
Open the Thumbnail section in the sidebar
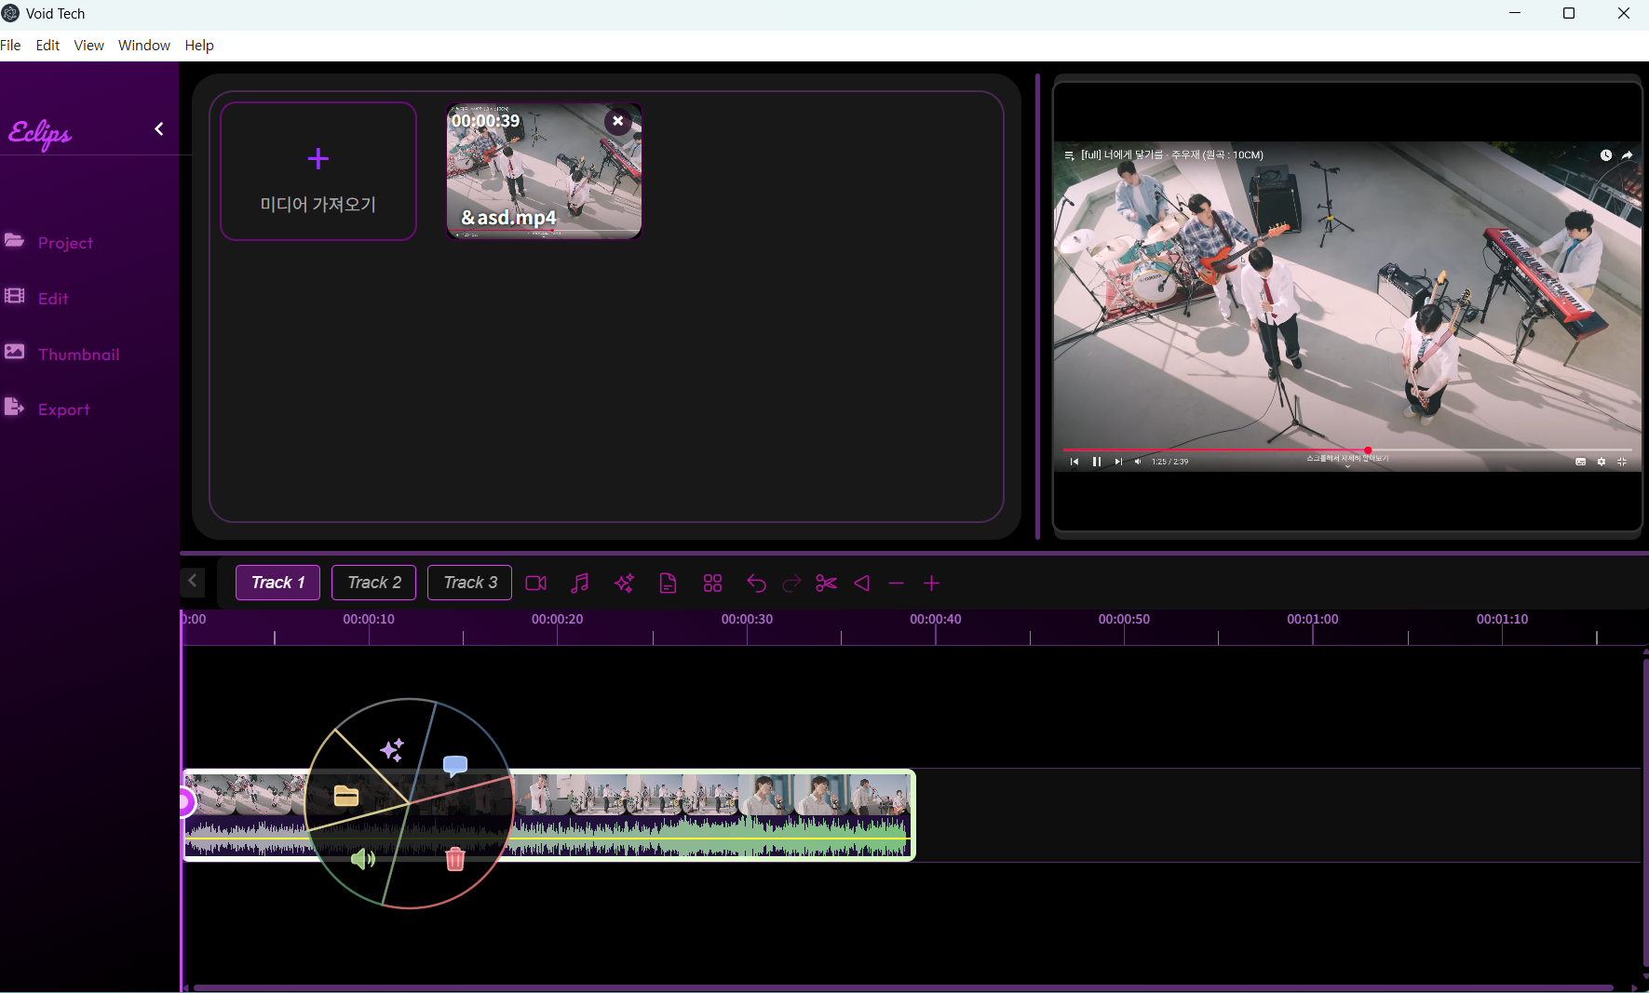78,355
